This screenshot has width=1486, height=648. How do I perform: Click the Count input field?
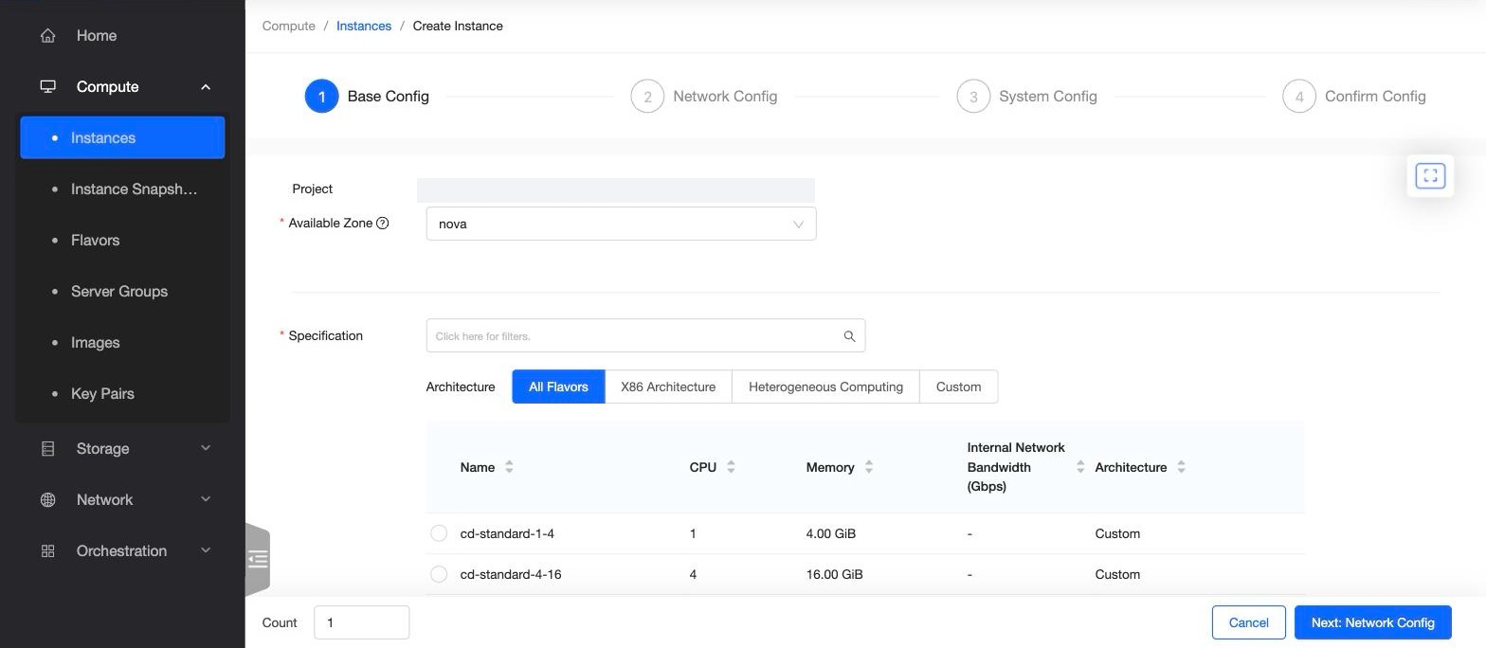point(361,622)
